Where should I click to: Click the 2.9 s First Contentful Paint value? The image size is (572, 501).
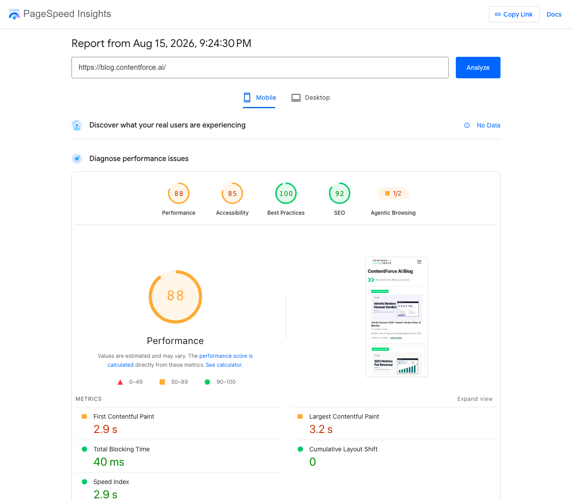point(105,429)
